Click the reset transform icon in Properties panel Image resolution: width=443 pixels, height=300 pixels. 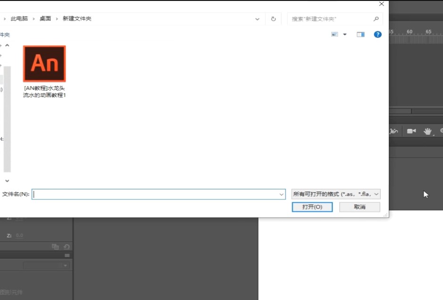67,246
